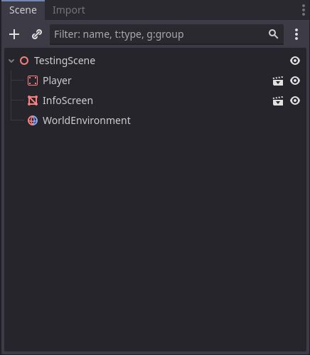The width and height of the screenshot is (310, 355).
Task: Open scene tree extra options menu
Action: 296,34
